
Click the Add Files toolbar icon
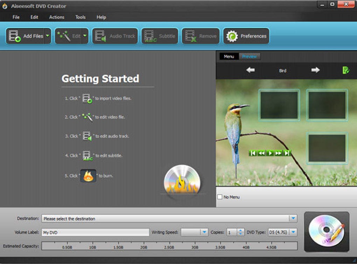[15, 36]
